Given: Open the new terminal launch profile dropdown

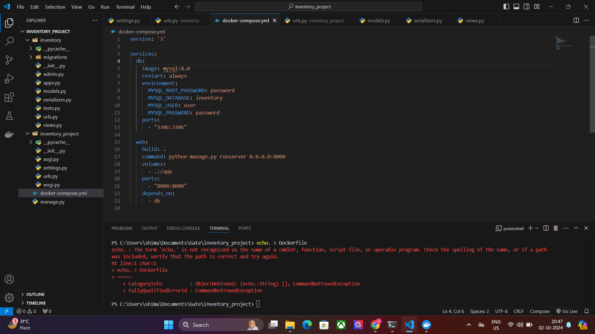Looking at the screenshot, I should coord(537,228).
